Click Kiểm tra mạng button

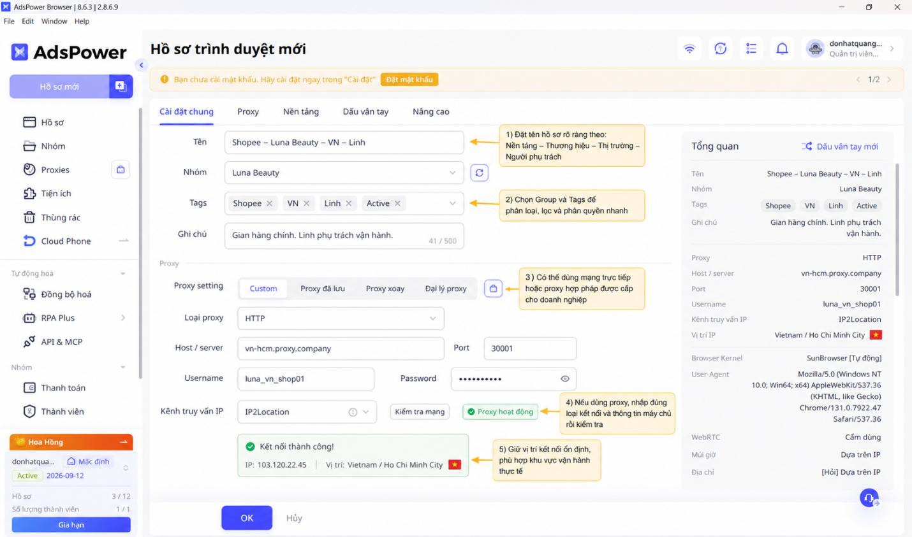(420, 412)
